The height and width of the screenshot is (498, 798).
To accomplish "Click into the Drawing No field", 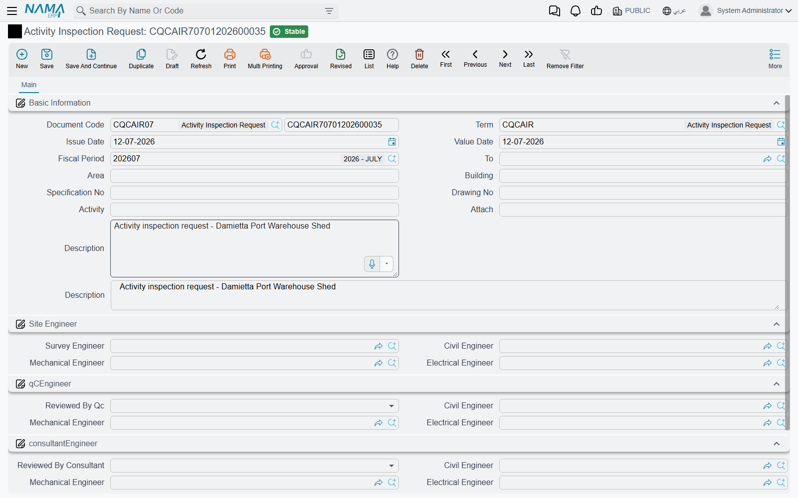I will click(643, 193).
